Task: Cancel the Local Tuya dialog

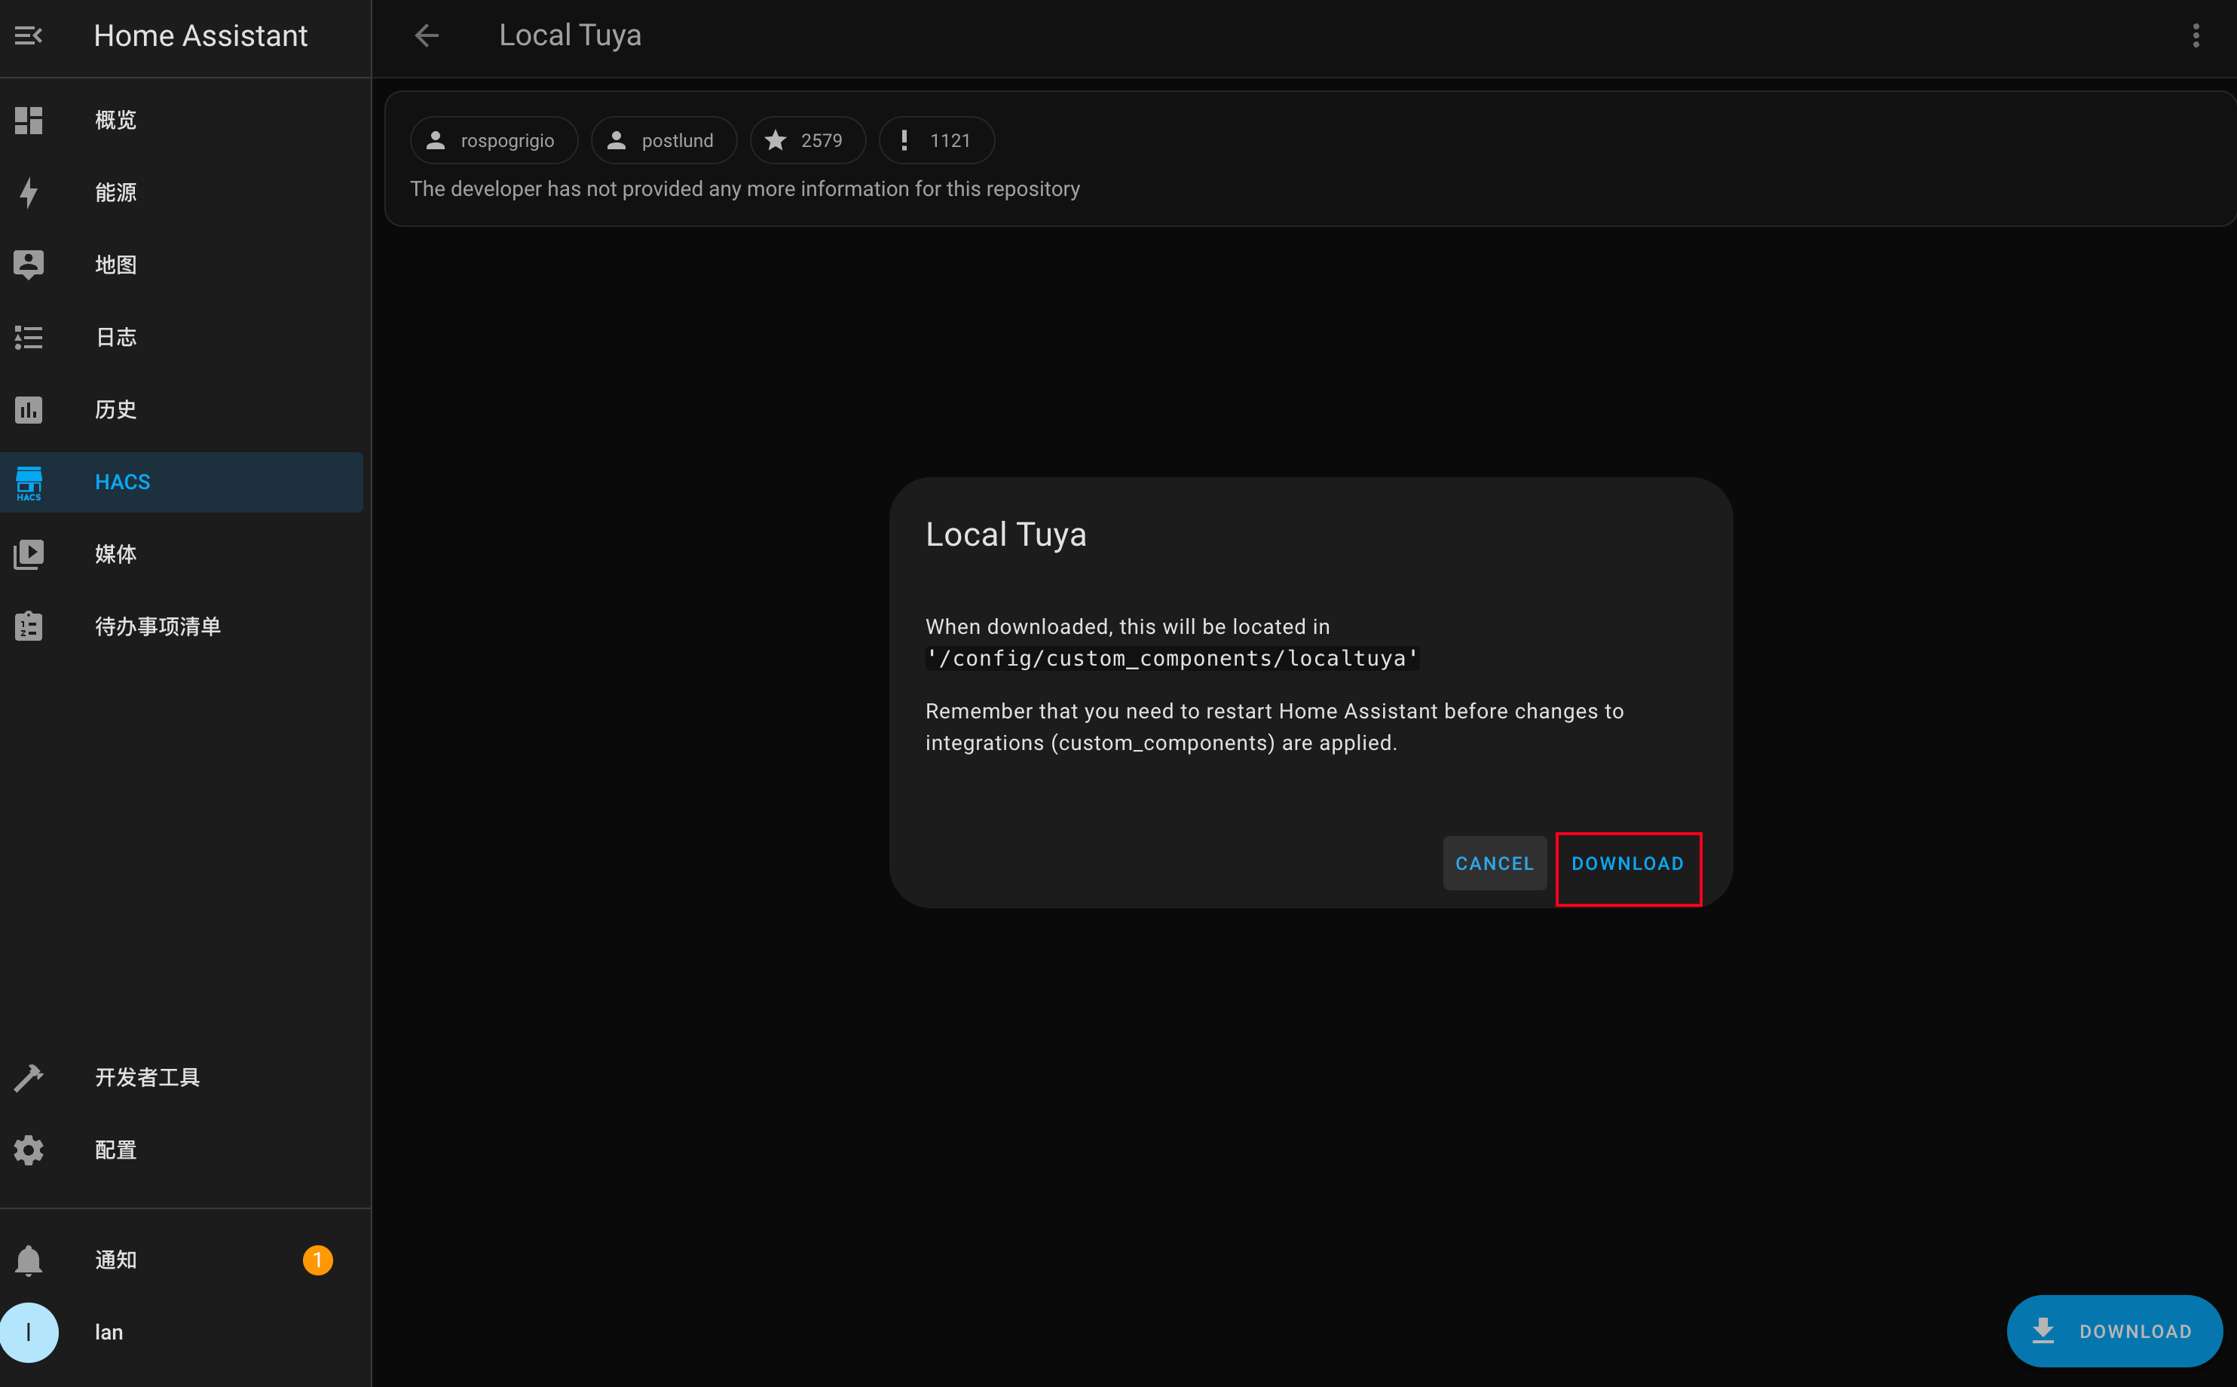Action: pyautogui.click(x=1494, y=864)
